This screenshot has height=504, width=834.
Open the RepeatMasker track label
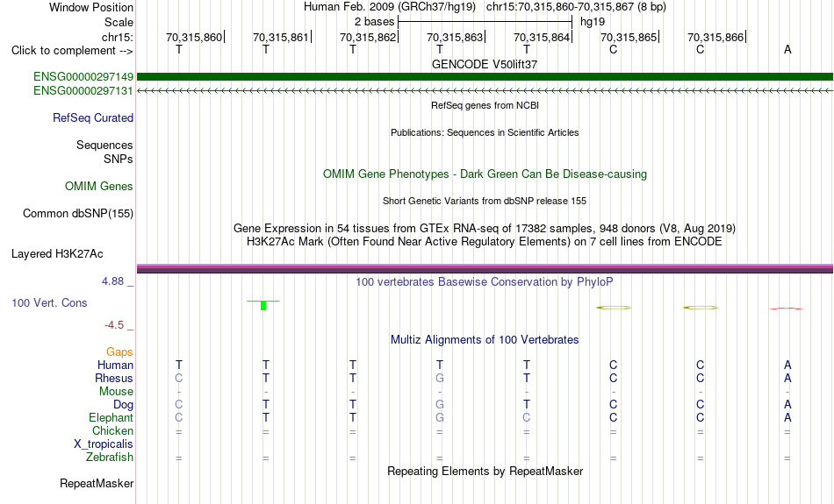click(x=97, y=483)
